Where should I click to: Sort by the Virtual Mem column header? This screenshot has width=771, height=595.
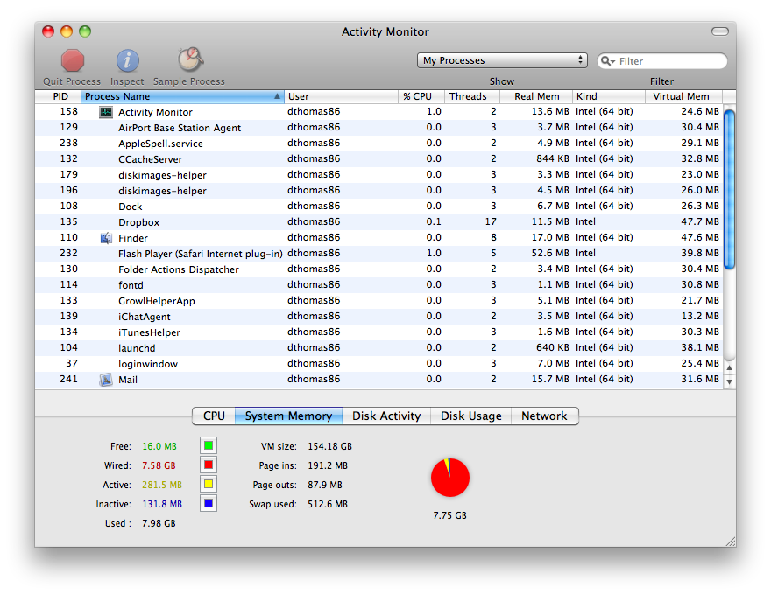[683, 96]
